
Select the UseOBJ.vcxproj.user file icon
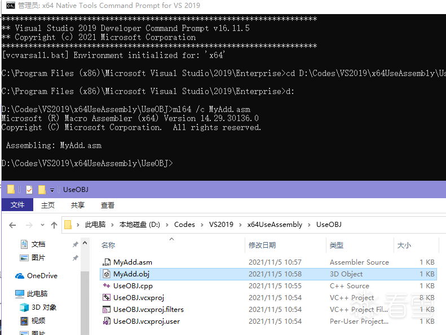pyautogui.click(x=107, y=321)
